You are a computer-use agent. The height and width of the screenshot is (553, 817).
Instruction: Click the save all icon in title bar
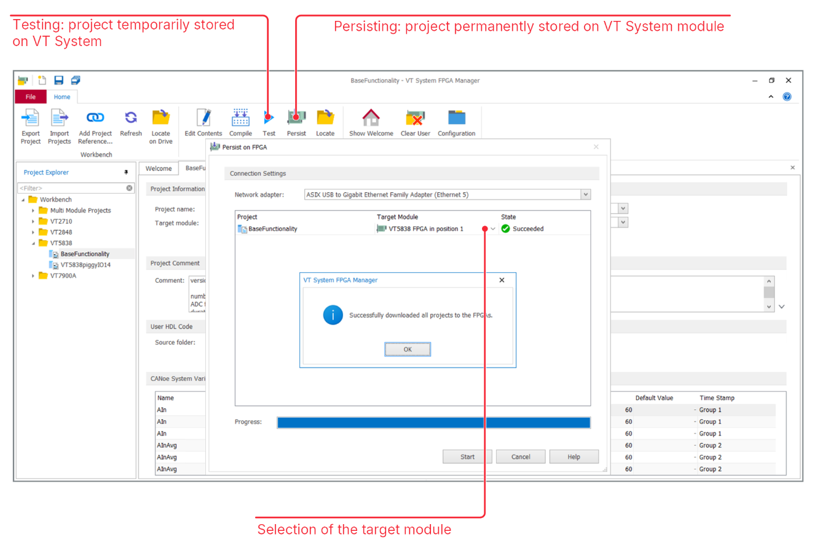(x=76, y=80)
